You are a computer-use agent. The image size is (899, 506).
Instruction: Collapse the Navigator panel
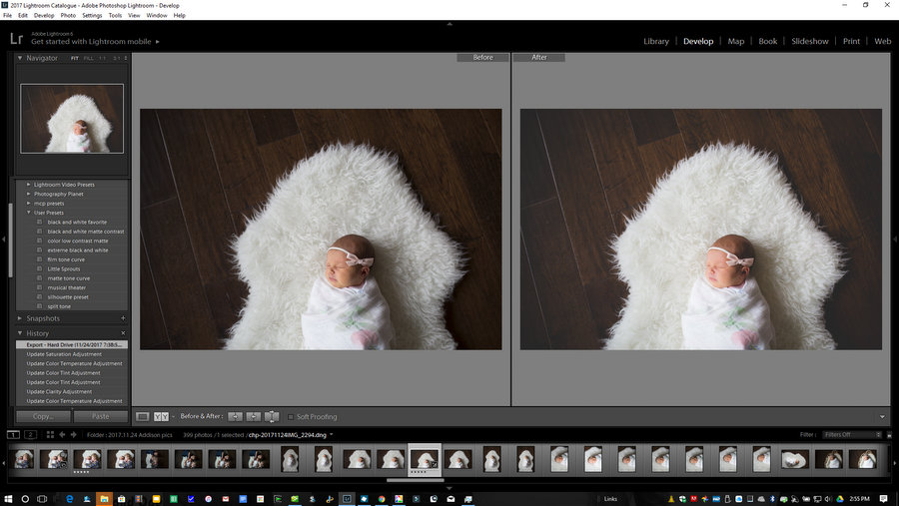pyautogui.click(x=20, y=58)
